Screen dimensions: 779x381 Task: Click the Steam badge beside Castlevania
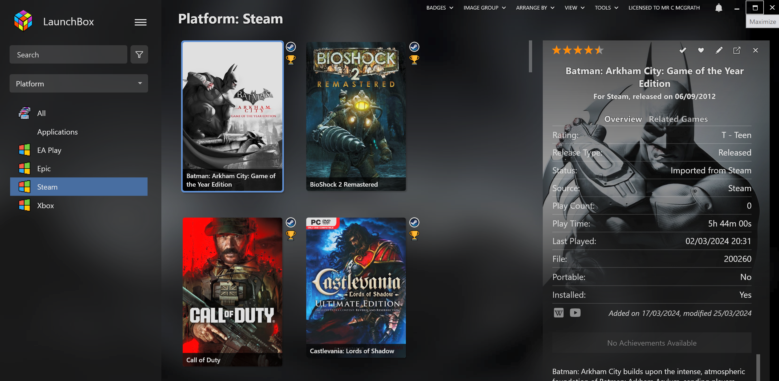click(414, 223)
